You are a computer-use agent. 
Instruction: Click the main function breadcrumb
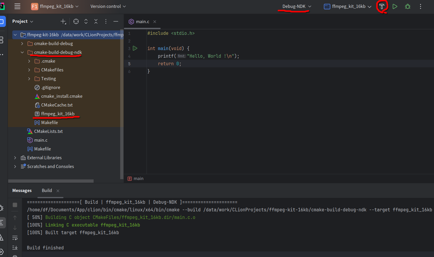click(136, 179)
